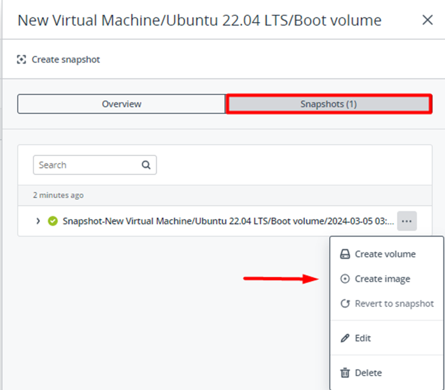Select Revert to snapshot menu option
This screenshot has width=445, height=390.
point(394,304)
